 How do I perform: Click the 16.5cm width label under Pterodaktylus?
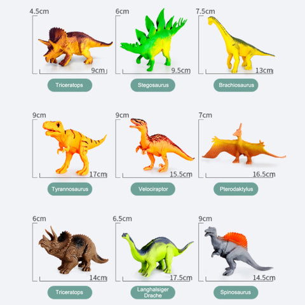click(x=264, y=174)
